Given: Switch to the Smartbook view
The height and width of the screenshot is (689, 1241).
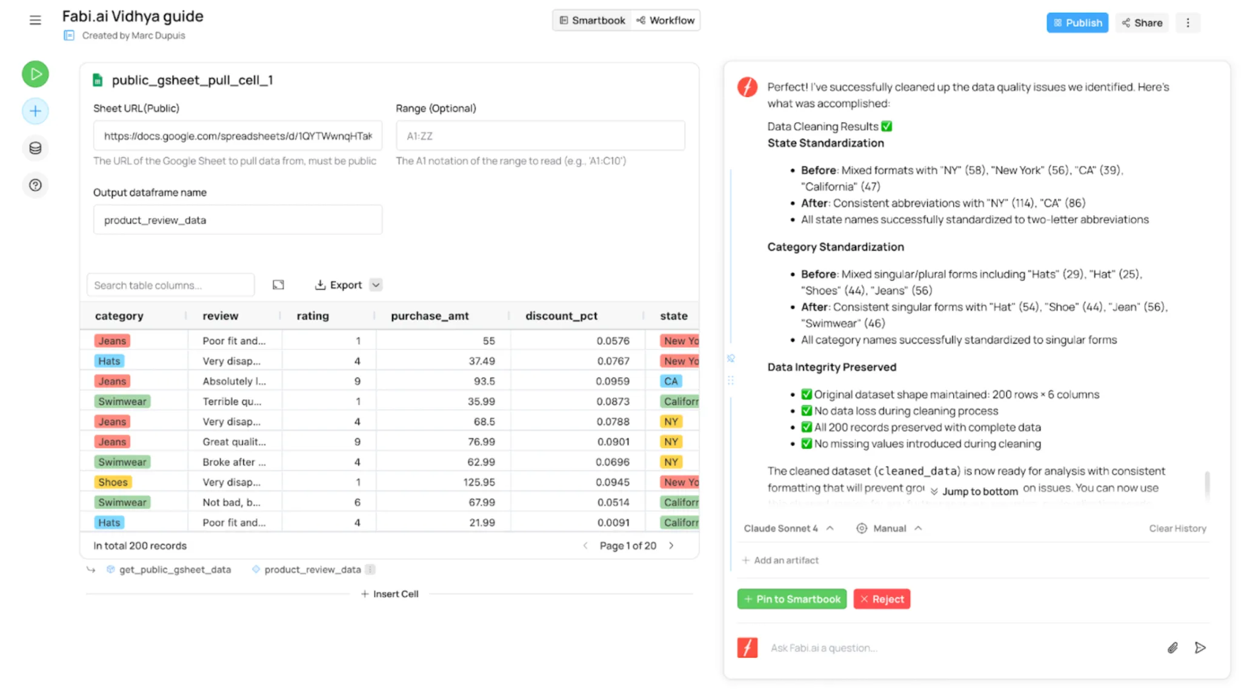Looking at the screenshot, I should point(592,20).
